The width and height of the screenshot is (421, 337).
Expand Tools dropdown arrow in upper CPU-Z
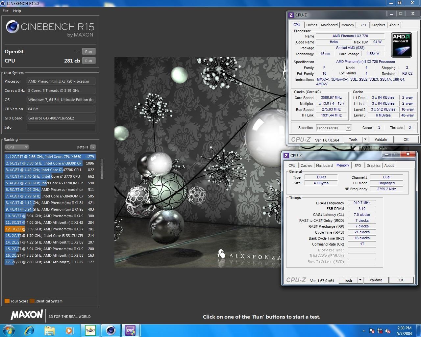365,140
